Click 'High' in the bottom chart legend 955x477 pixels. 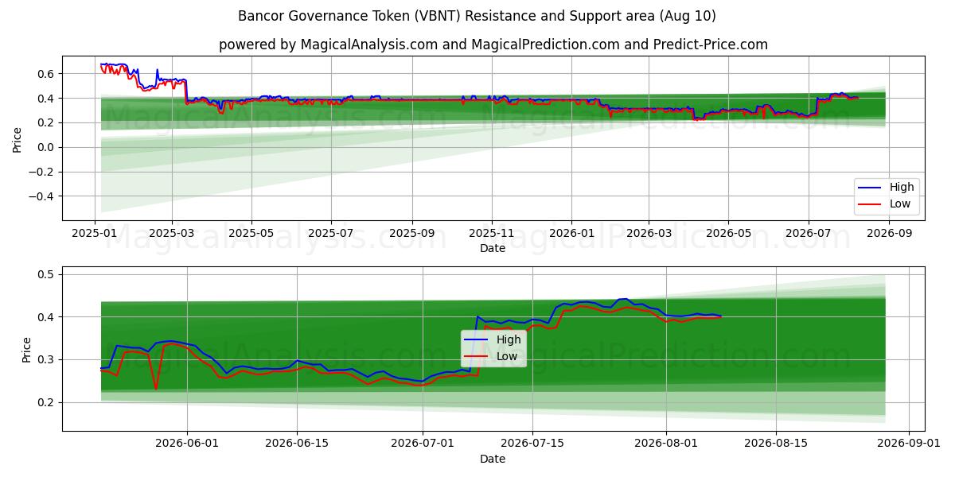(x=509, y=339)
